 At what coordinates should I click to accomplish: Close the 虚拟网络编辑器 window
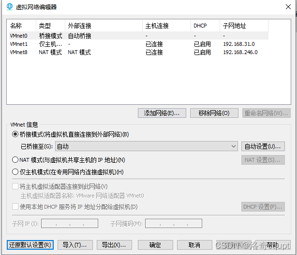pyautogui.click(x=288, y=7)
